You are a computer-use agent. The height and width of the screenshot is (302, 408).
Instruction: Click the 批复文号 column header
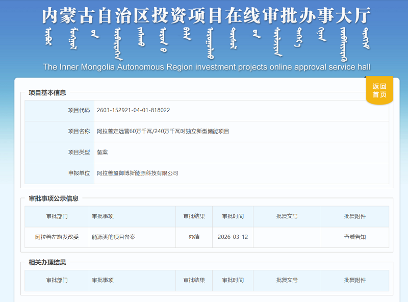pyautogui.click(x=288, y=216)
